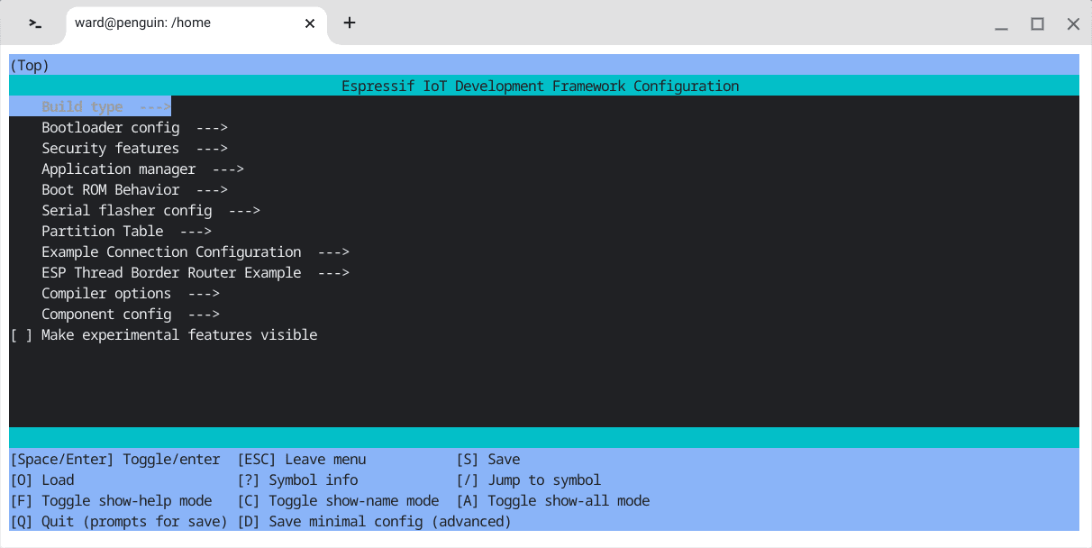Click the terminal app icon in the title bar
The width and height of the screenshot is (1092, 548).
pyautogui.click(x=35, y=23)
